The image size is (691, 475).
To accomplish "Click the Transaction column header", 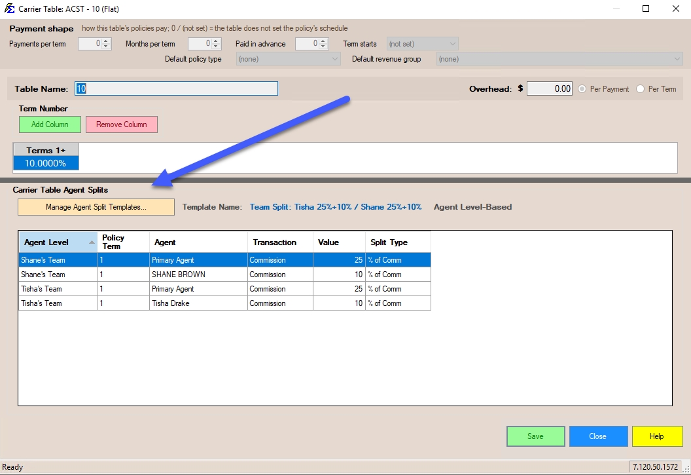I will [280, 242].
